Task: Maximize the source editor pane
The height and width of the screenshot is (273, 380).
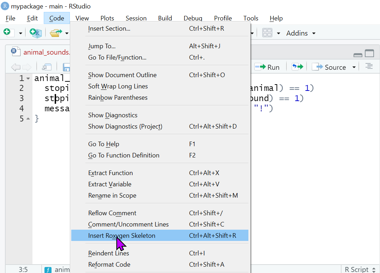Action: coord(369,54)
